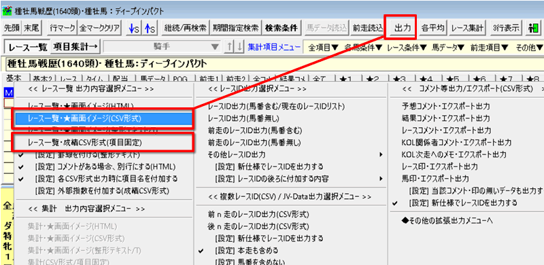This screenshot has width=544, height=265.
Task: Click the green figure icon in the toolbar
Action: point(534,28)
